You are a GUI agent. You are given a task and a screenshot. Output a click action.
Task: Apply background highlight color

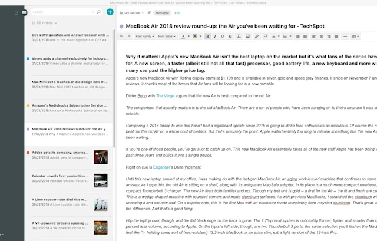click(x=195, y=37)
